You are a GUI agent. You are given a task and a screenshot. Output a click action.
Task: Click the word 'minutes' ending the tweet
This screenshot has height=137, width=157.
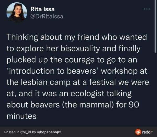[x=21, y=116]
